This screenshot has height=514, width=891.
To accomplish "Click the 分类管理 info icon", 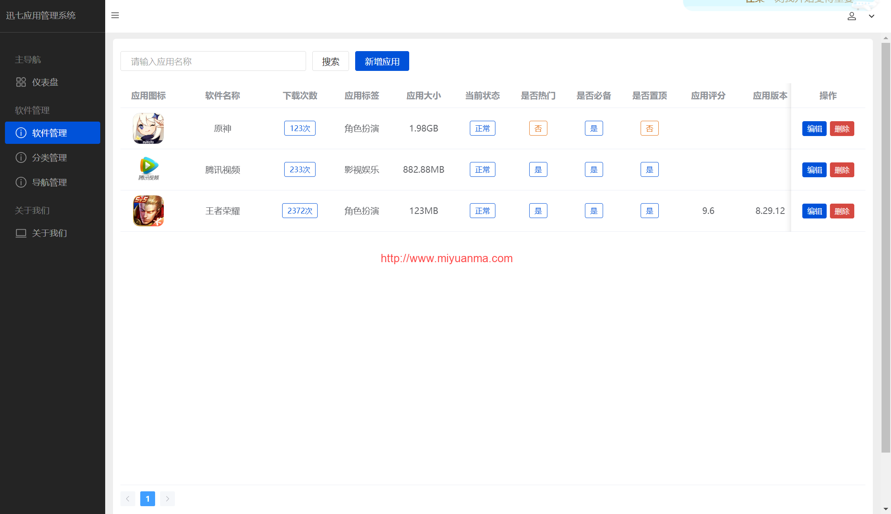I will 21,157.
